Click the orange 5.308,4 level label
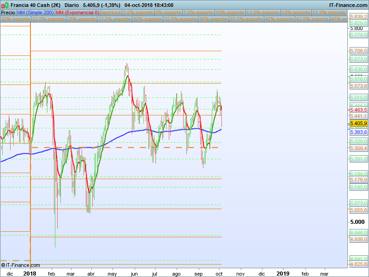 pyautogui.click(x=358, y=148)
